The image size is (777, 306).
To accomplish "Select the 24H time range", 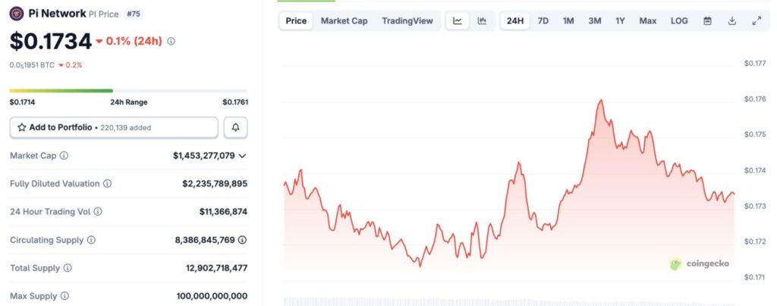I will click(x=515, y=20).
